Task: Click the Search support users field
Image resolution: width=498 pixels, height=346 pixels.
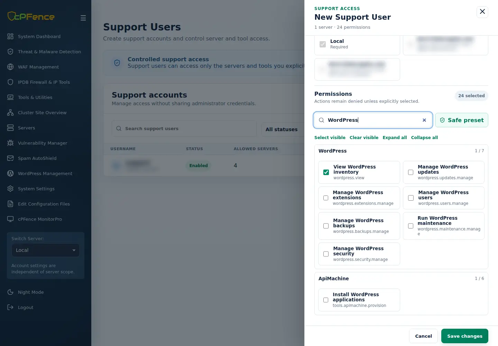Action: 184,128
